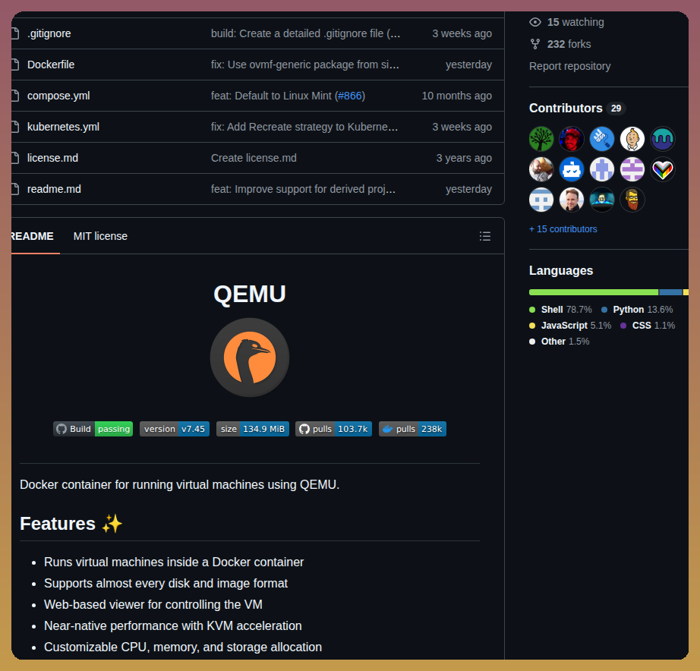Open the .gitignore file
The width and height of the screenshot is (700, 671).
click(x=49, y=33)
